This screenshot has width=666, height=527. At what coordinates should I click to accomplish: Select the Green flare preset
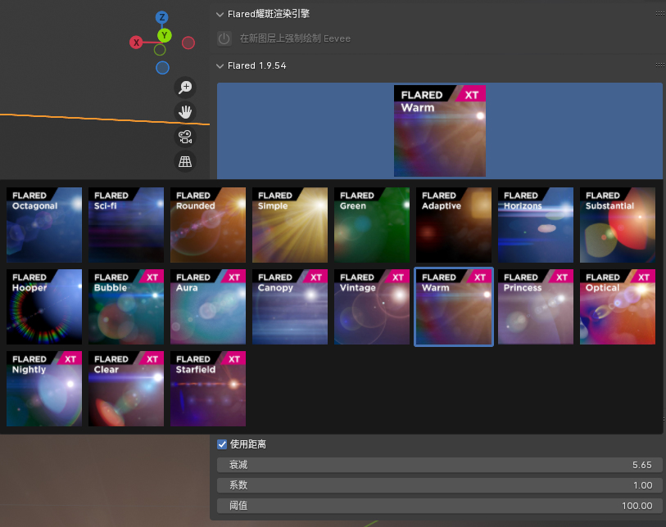372,225
